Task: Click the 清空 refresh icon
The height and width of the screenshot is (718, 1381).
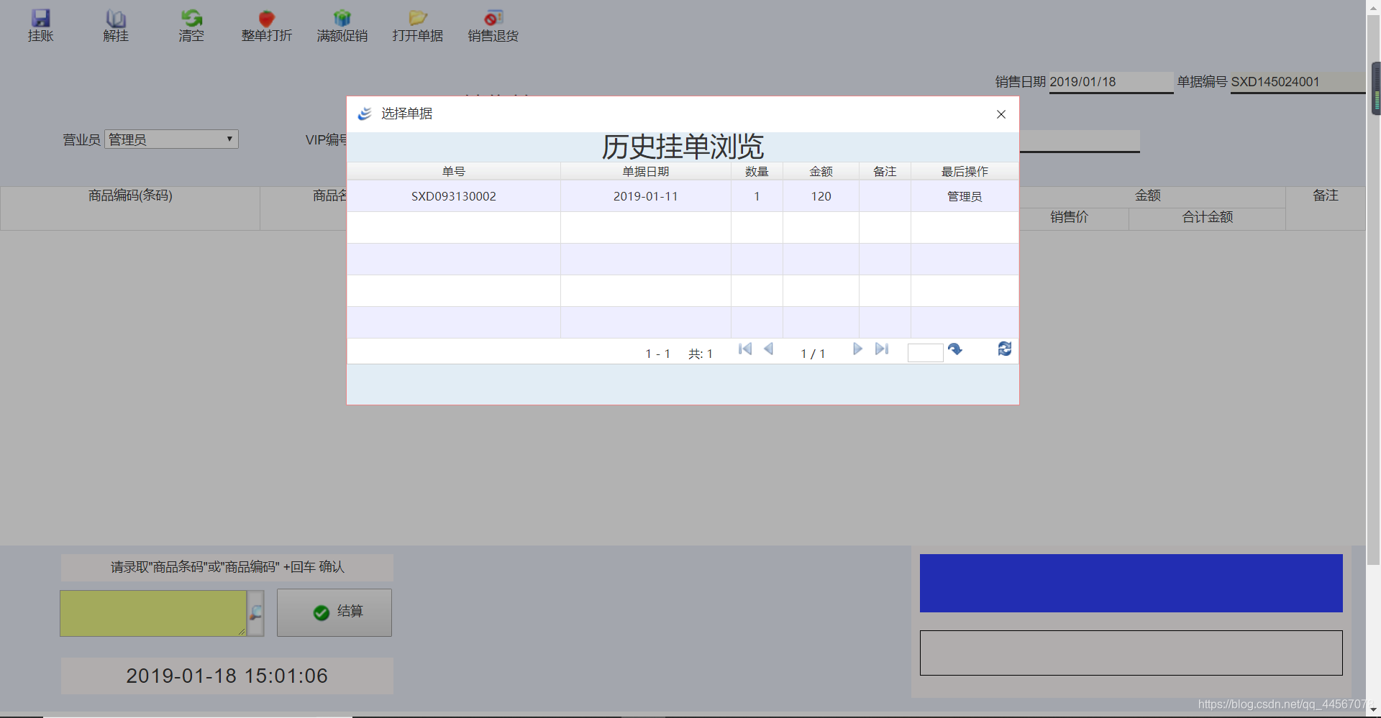Action: 191,18
